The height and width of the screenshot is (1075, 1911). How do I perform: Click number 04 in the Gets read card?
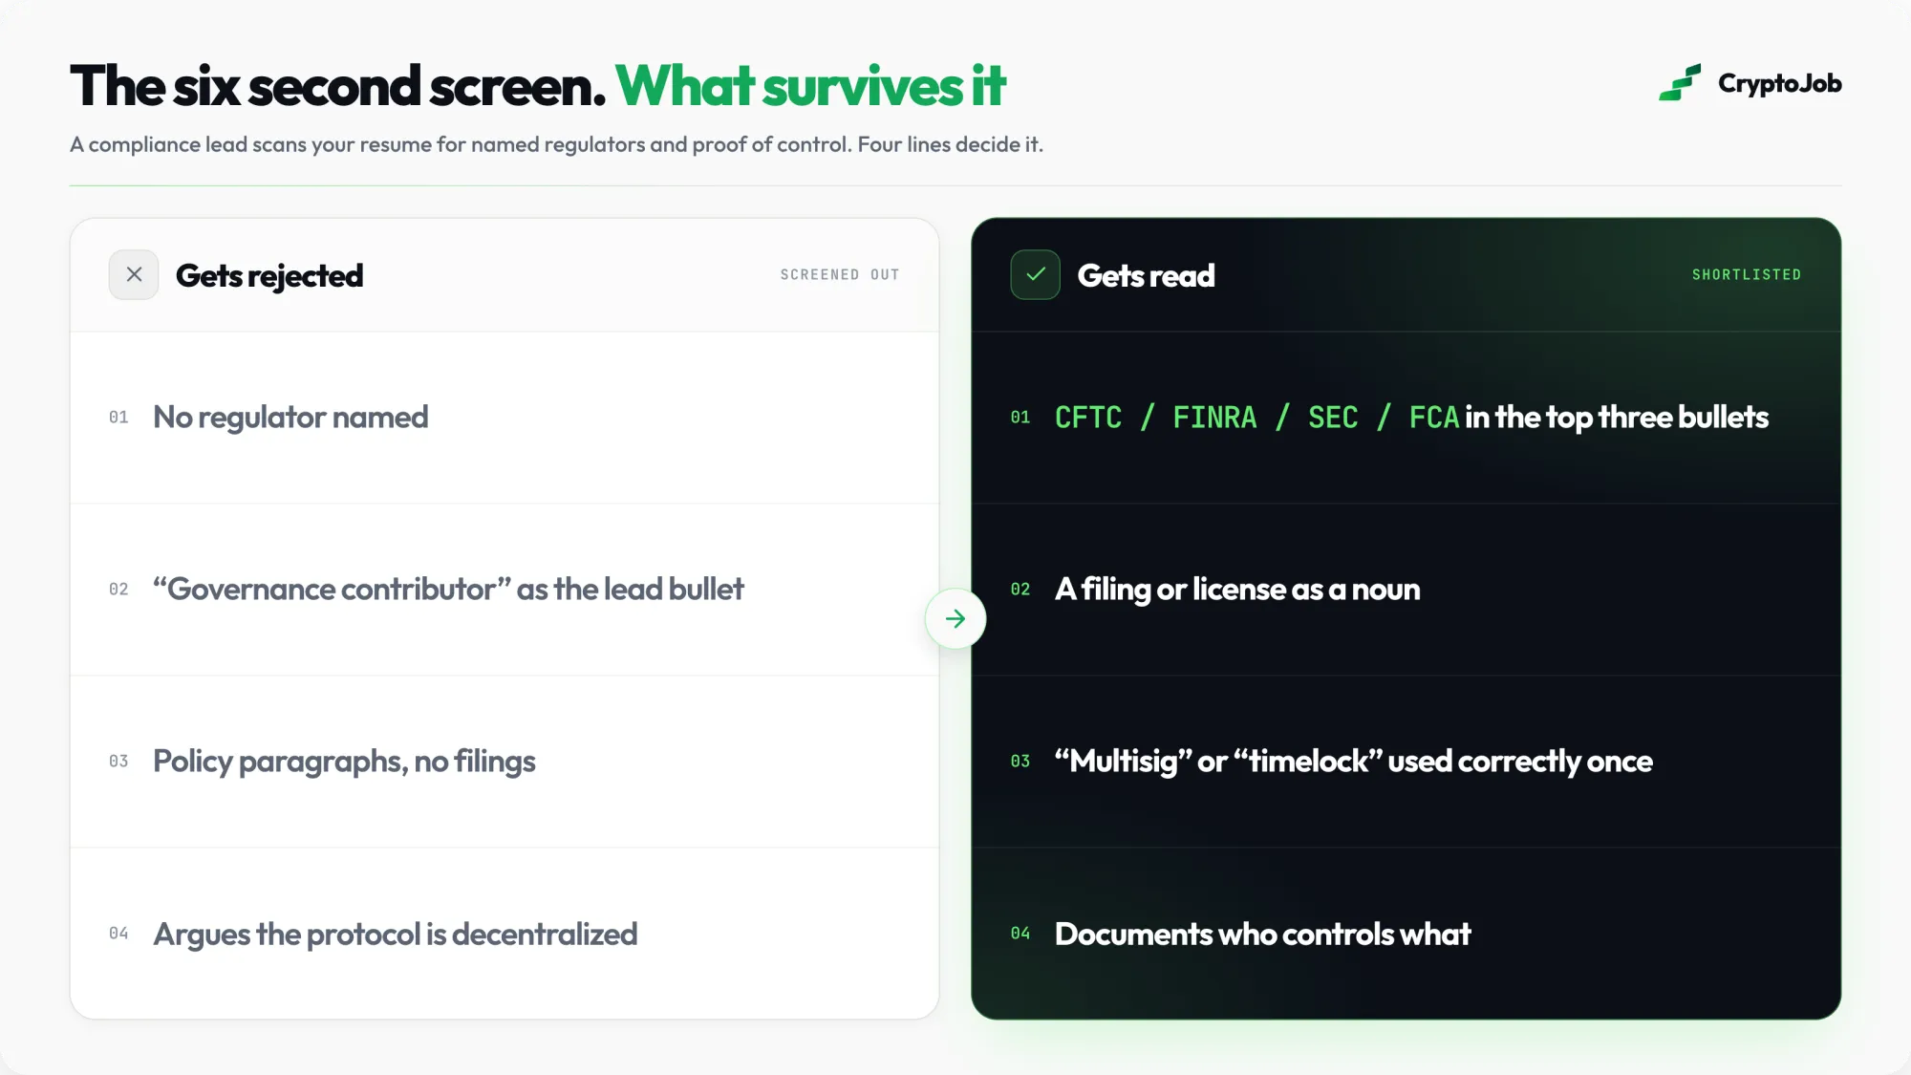(1020, 934)
